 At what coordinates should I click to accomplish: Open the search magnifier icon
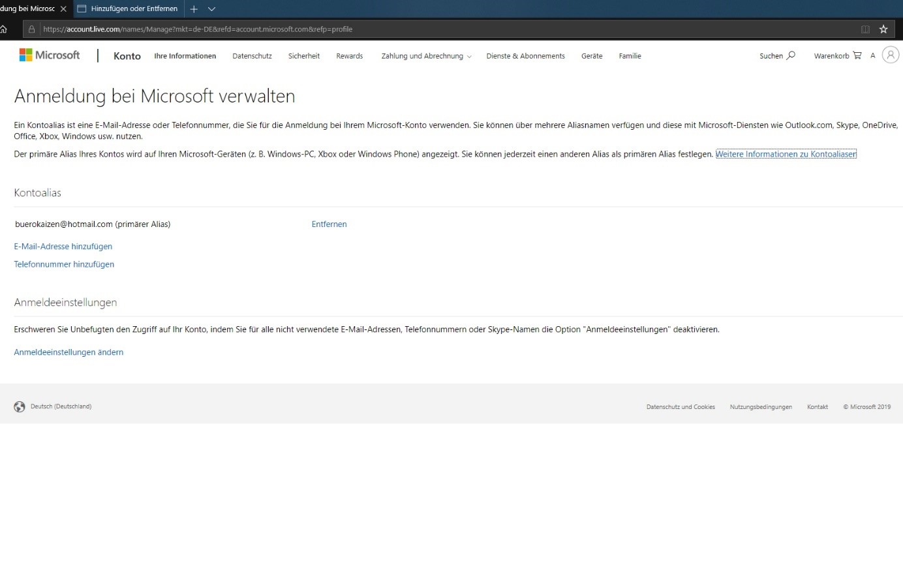point(791,55)
